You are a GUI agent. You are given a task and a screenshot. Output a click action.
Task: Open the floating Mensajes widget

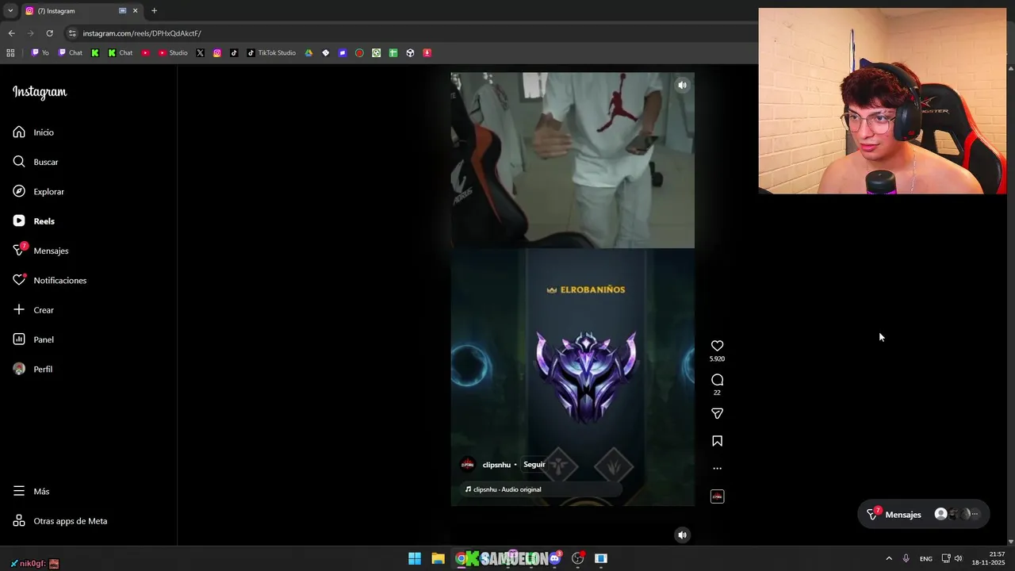(924, 514)
